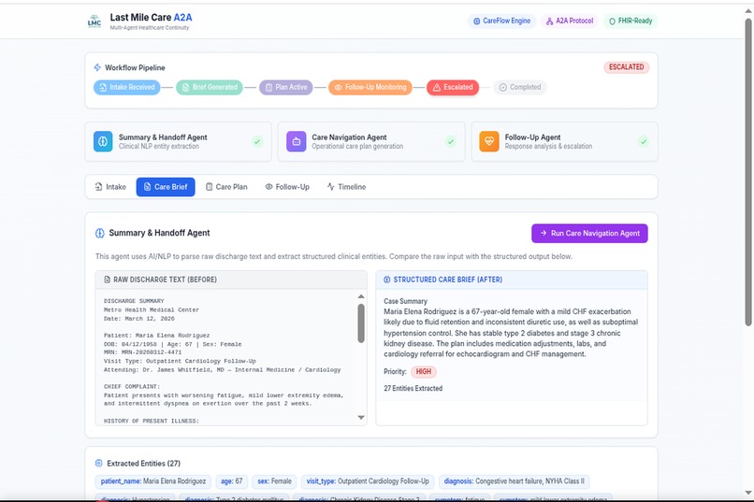Select the Follow-Up Monitoring pipeline step
The width and height of the screenshot is (754, 502).
pos(370,88)
